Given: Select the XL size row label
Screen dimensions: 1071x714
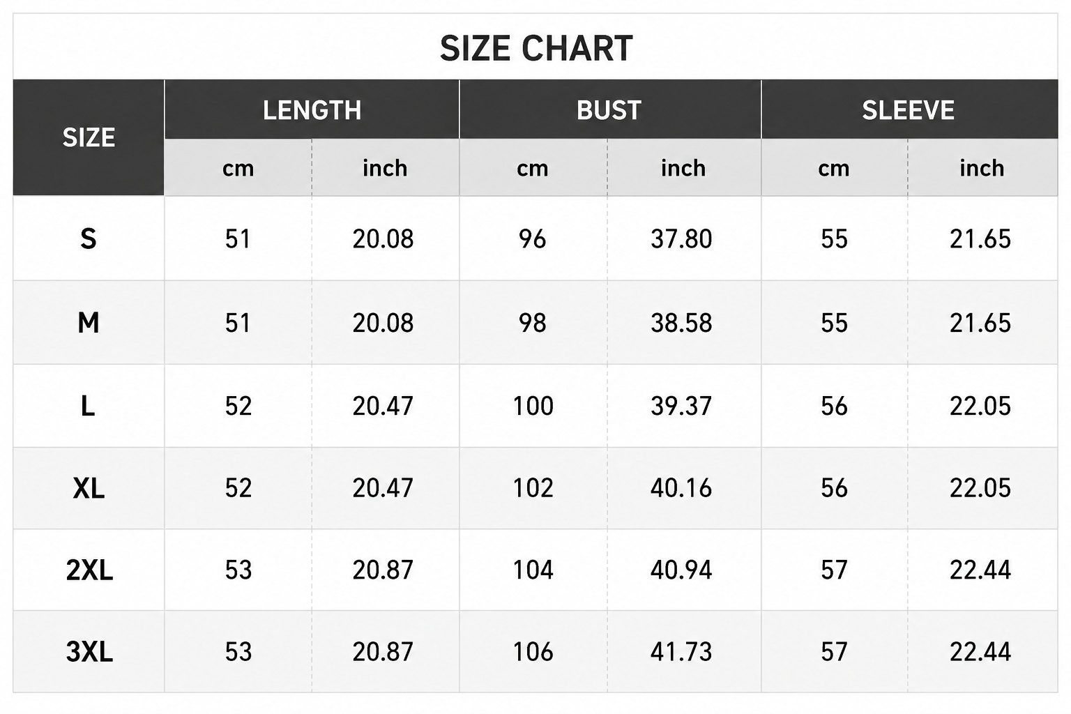Looking at the screenshot, I should [x=89, y=488].
